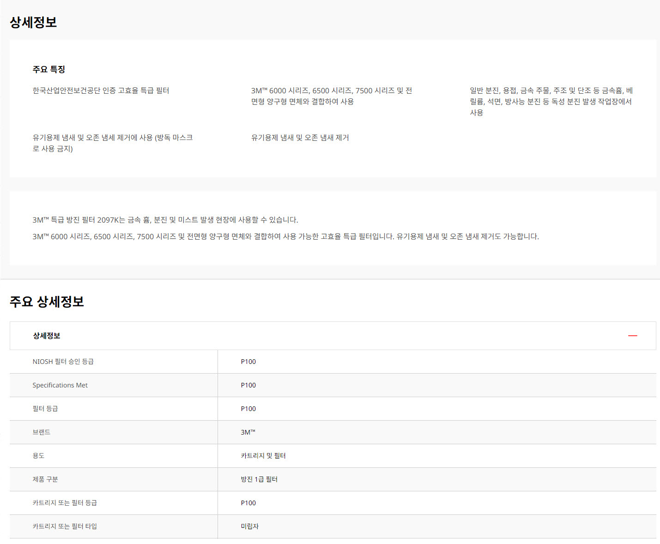Viewport: 660px width, 544px height.
Task: Click the NIOSH 필터 승인 등급 label cell
Action: [x=114, y=362]
